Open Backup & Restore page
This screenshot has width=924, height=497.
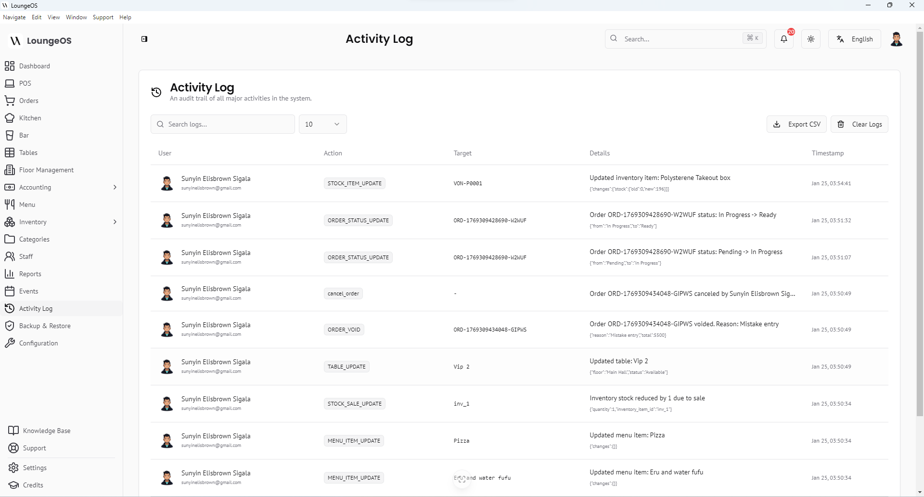[45, 326]
